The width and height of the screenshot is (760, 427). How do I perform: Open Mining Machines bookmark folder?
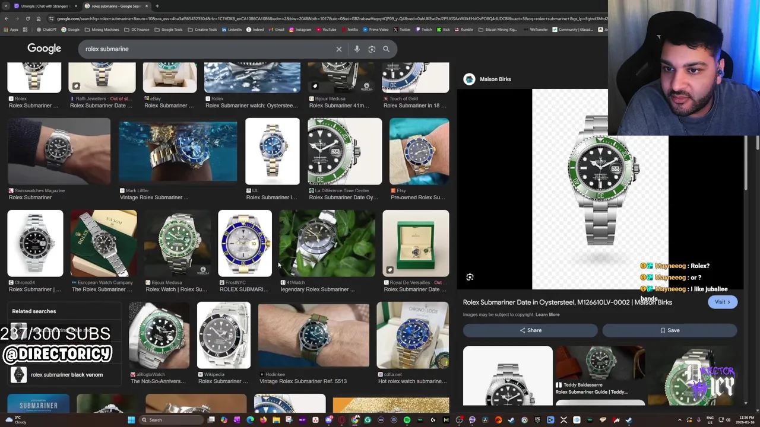(102, 30)
